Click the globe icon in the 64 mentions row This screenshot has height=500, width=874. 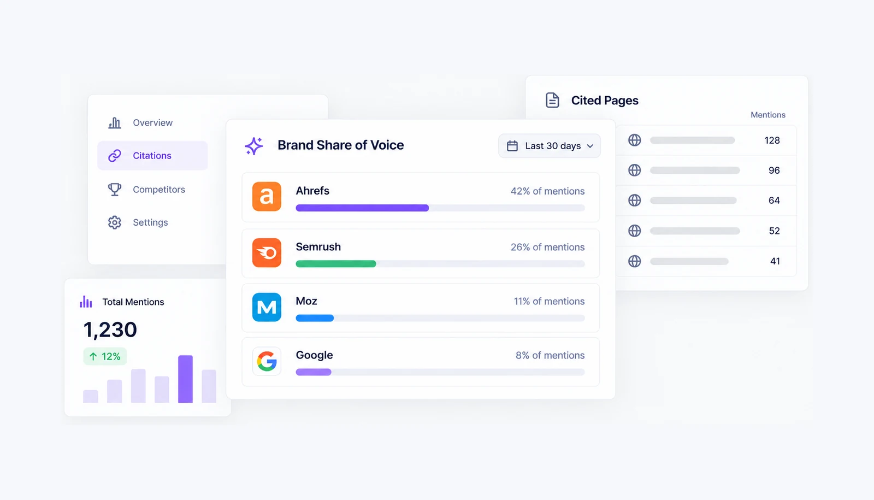(x=635, y=201)
